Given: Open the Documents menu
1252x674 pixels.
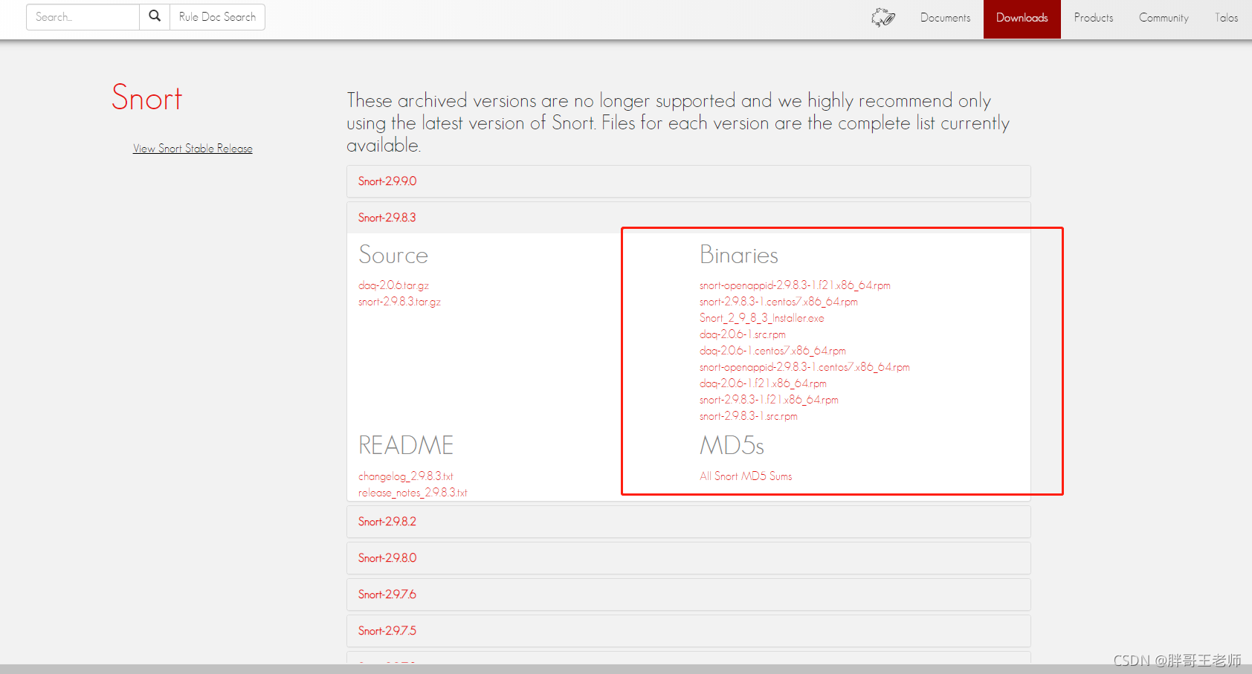Looking at the screenshot, I should pos(945,18).
